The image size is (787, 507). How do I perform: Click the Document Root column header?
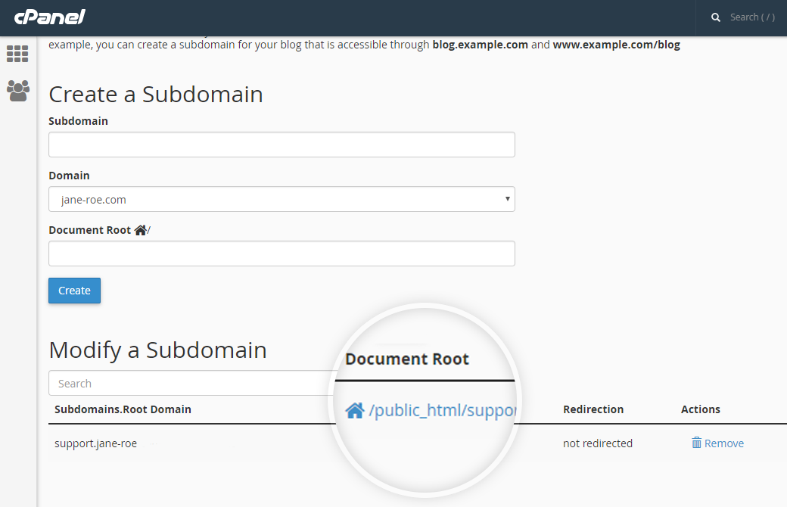click(407, 359)
